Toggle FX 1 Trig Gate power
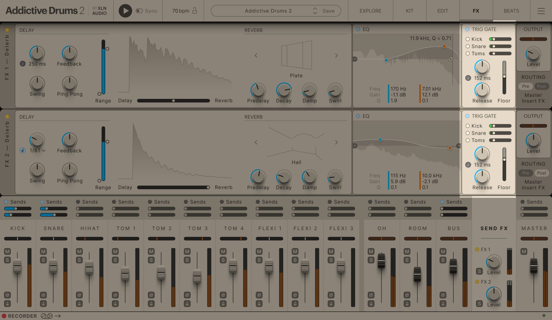Image resolution: width=552 pixels, height=320 pixels. pyautogui.click(x=467, y=29)
